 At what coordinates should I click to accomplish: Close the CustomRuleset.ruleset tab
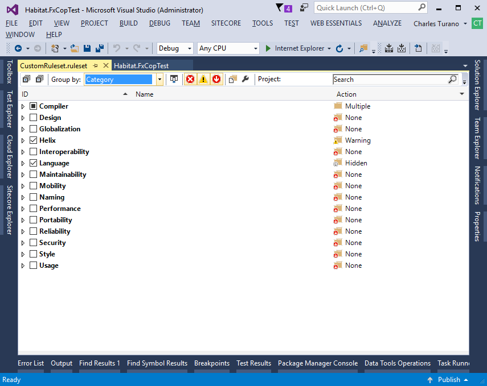pyautogui.click(x=106, y=66)
